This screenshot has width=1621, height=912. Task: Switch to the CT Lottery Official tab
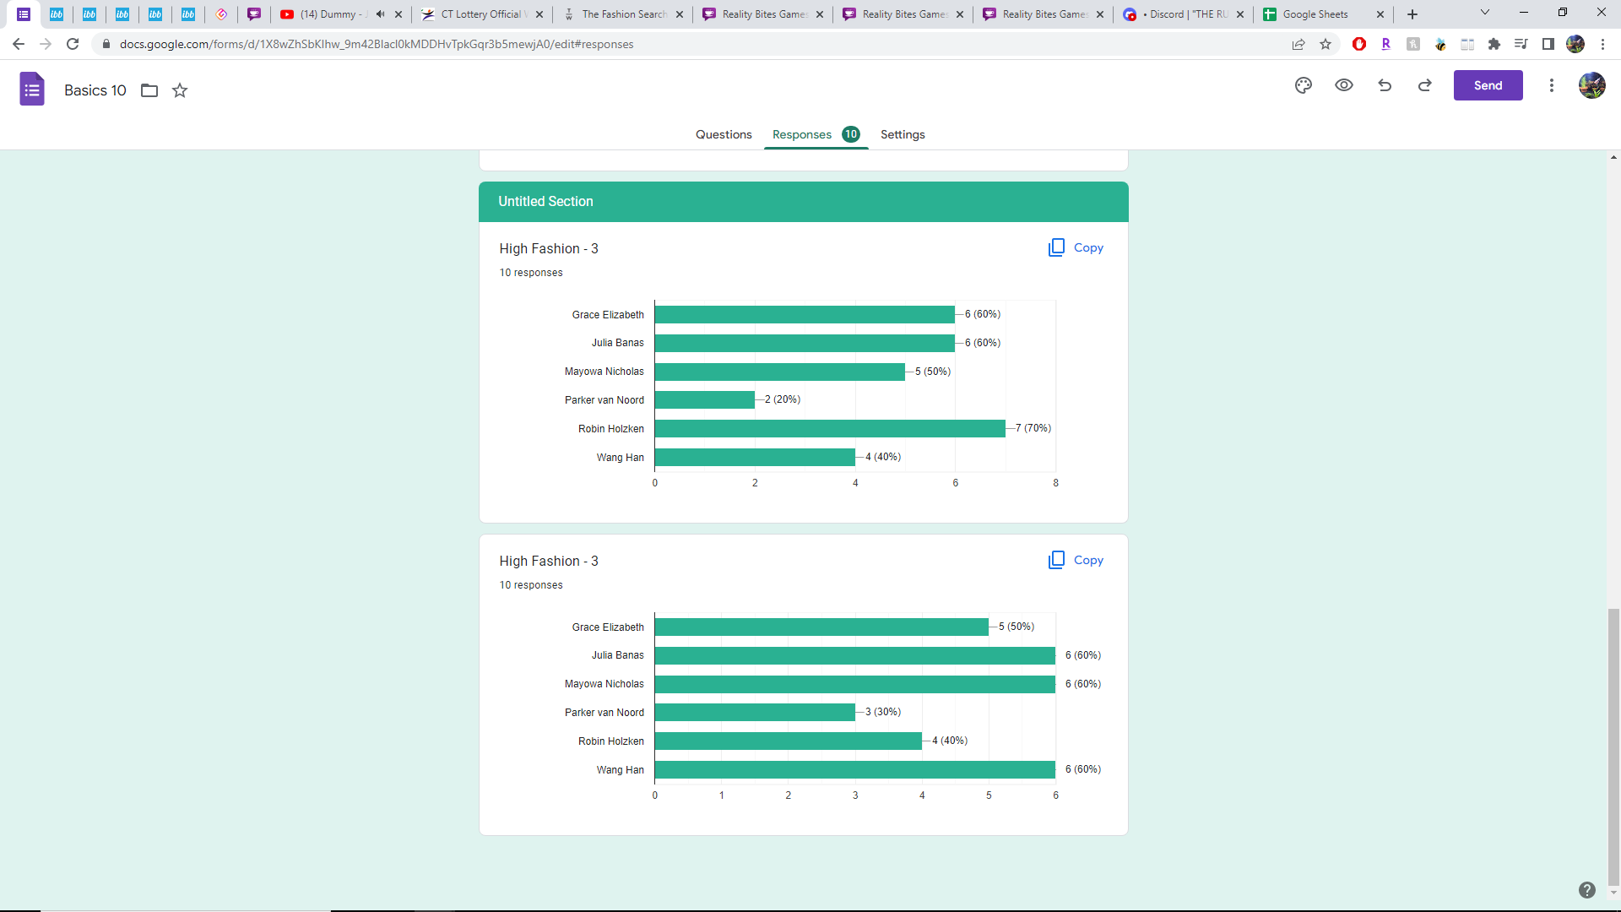481,14
